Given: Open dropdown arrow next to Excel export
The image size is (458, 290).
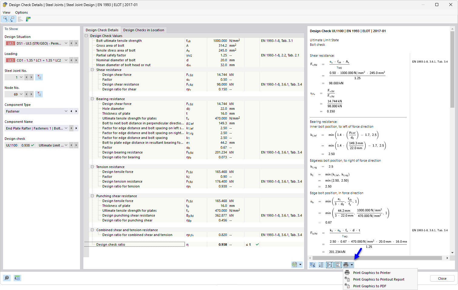Looking at the screenshot, I should (x=300, y=265).
